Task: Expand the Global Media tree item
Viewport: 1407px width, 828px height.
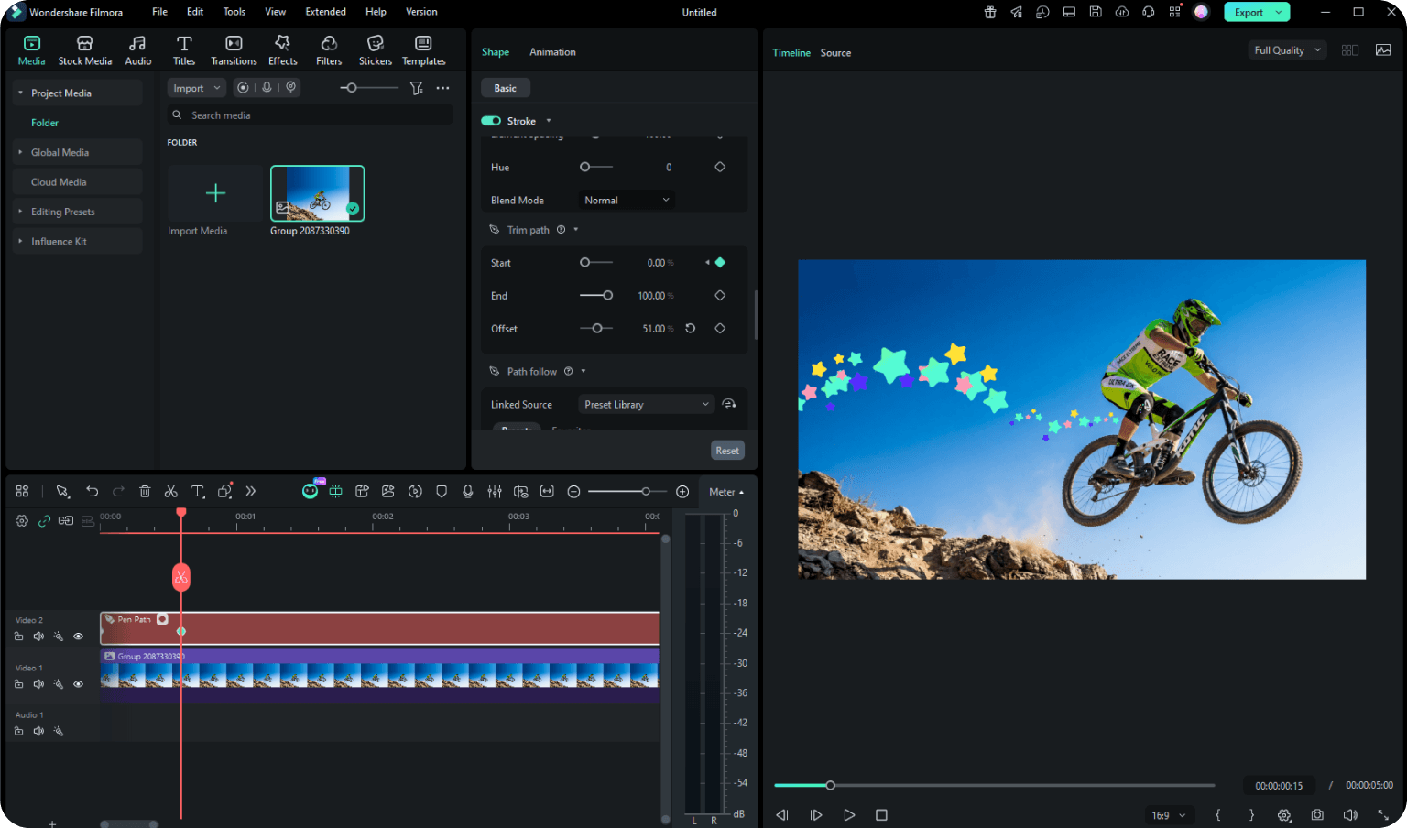Action: tap(20, 152)
